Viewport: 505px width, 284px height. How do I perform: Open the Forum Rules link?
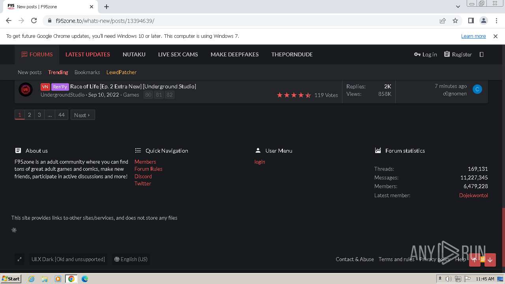tap(148, 169)
